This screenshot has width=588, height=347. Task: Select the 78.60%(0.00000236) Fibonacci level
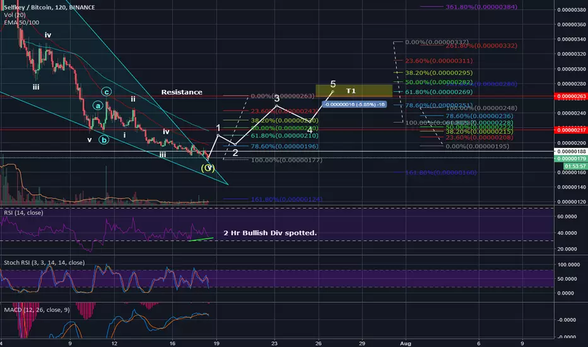(x=479, y=116)
